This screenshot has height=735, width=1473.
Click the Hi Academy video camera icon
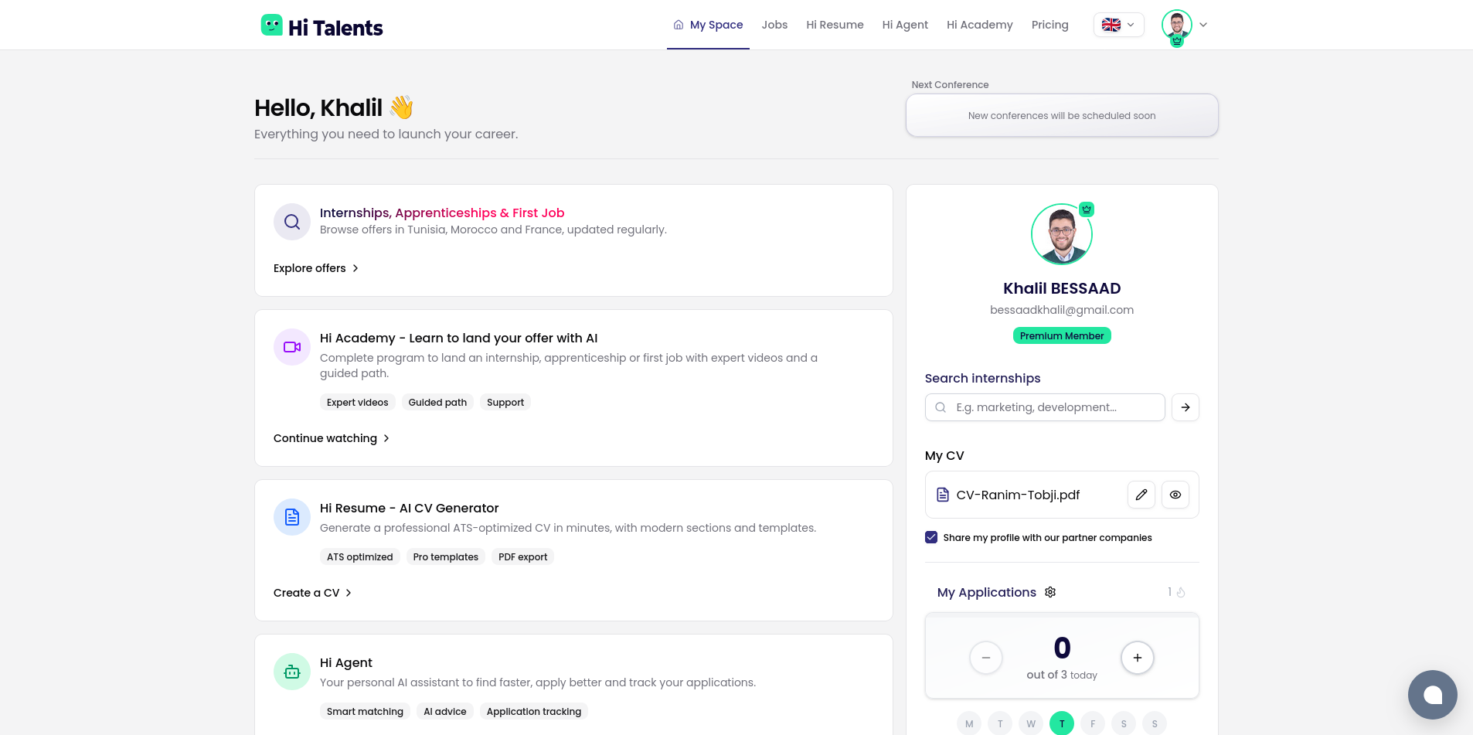pos(292,347)
